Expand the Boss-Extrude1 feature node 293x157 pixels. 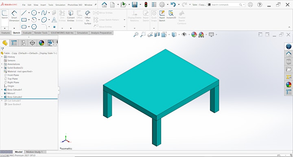2,90
